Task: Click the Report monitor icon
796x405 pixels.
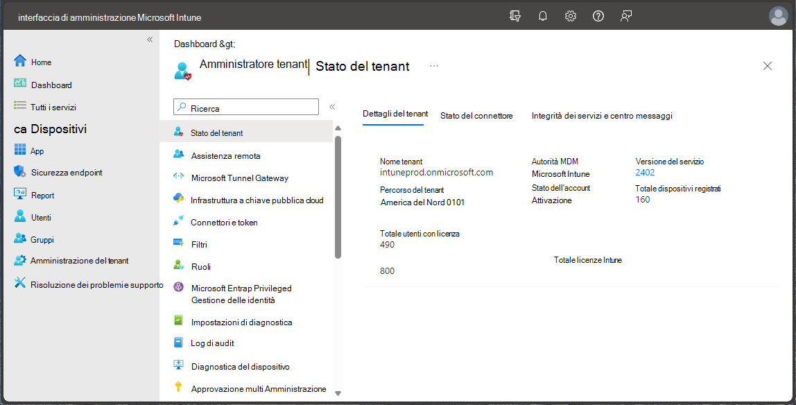Action: click(20, 194)
